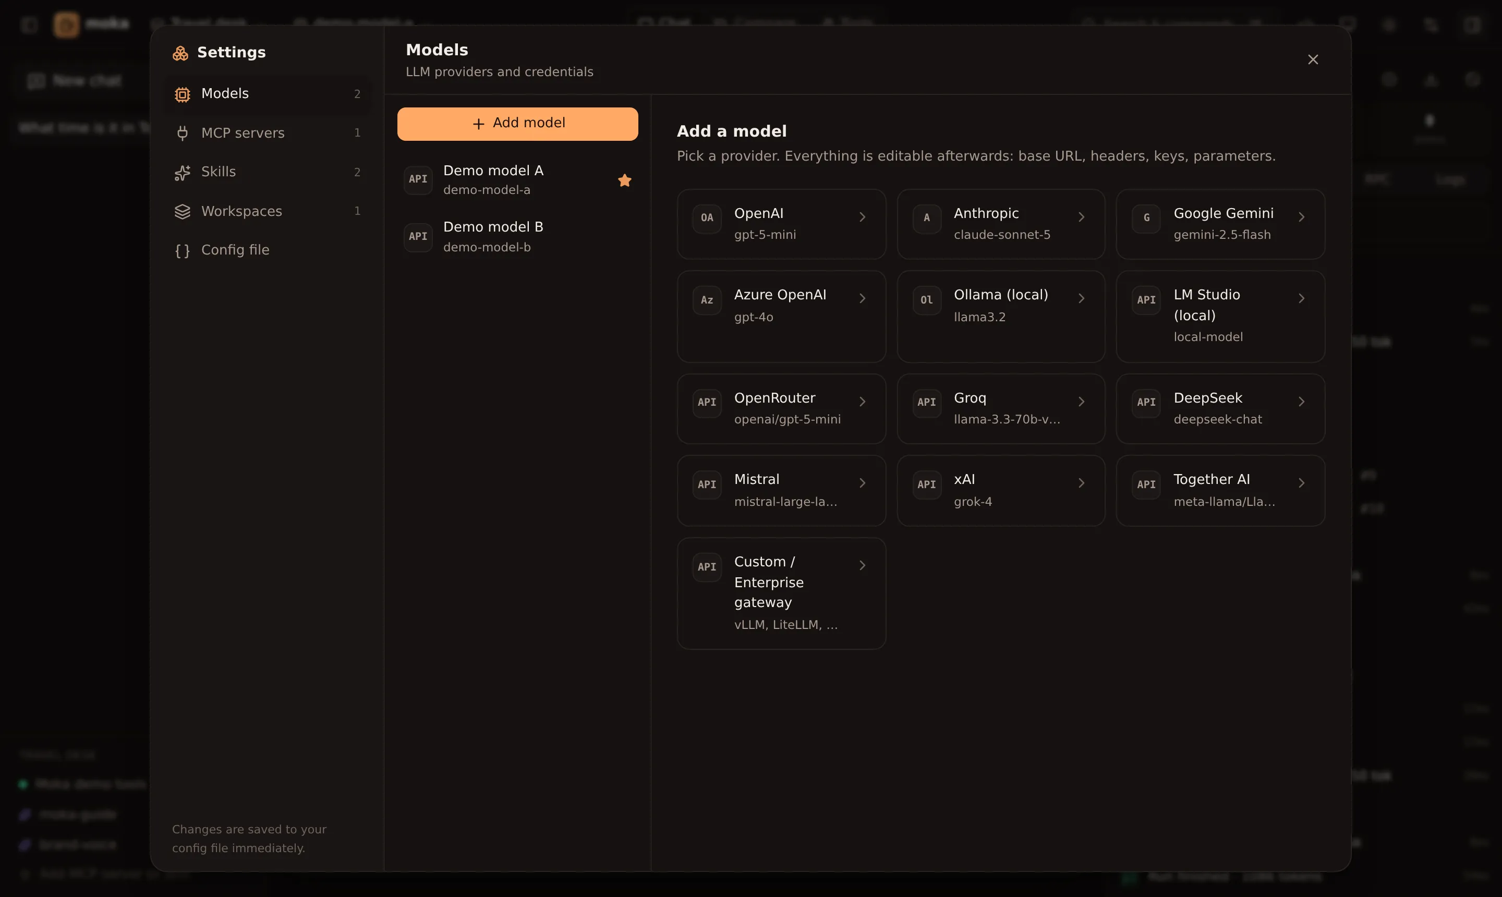Click the Ol badge on the Ollama card
Screen dimensions: 1502x897
tap(927, 300)
